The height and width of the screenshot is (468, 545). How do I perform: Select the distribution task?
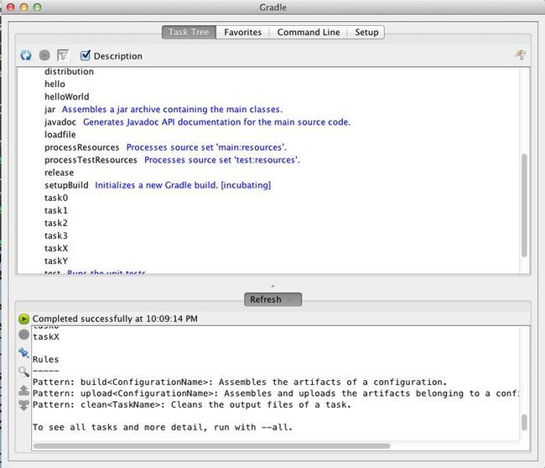pyautogui.click(x=69, y=71)
